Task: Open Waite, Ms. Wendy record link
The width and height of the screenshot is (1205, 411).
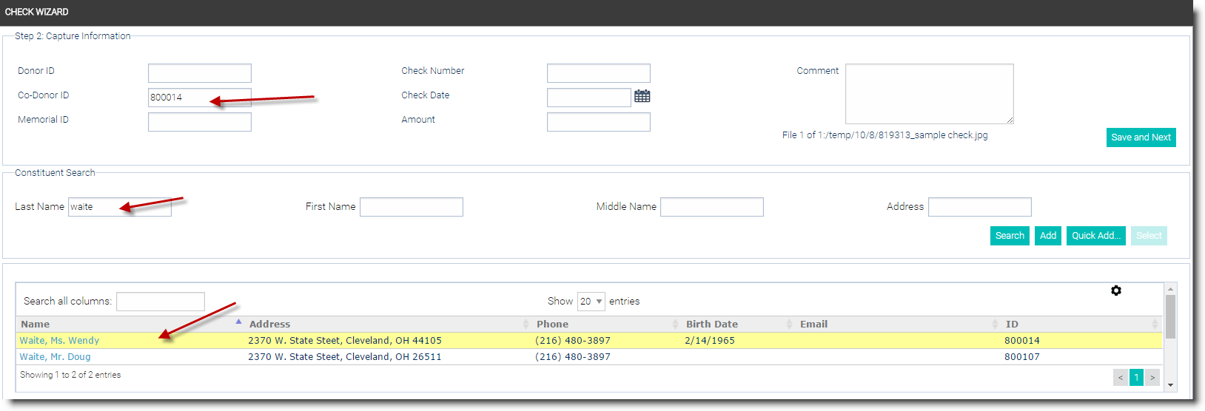Action: pyautogui.click(x=59, y=341)
